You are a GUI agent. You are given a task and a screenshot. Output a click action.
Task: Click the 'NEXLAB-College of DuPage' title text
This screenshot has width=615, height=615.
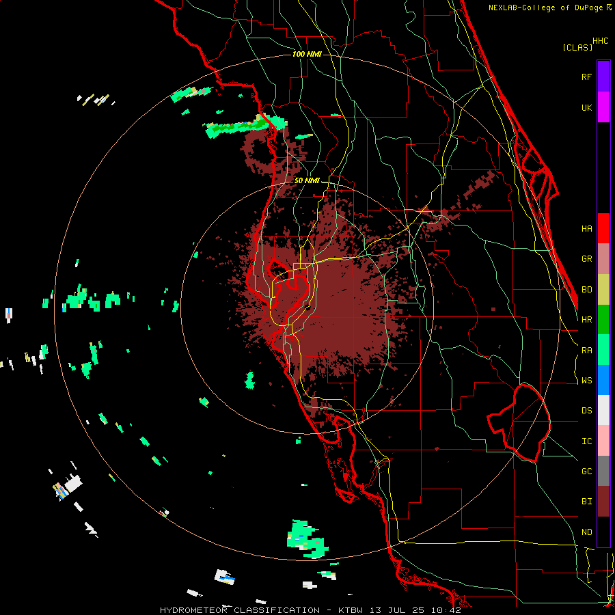545,8
